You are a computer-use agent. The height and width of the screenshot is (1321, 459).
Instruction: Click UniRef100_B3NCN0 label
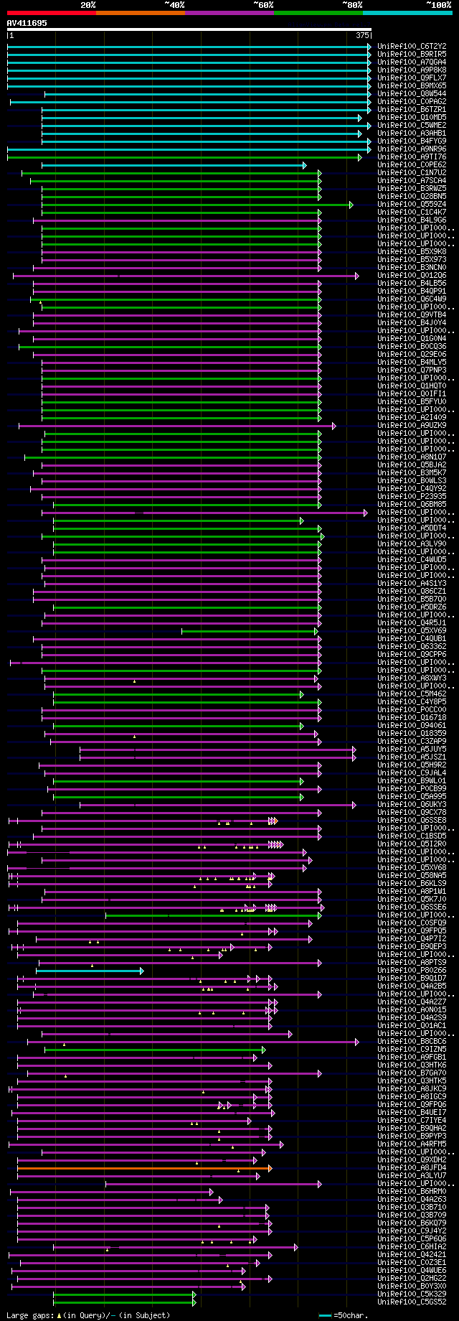412,267
